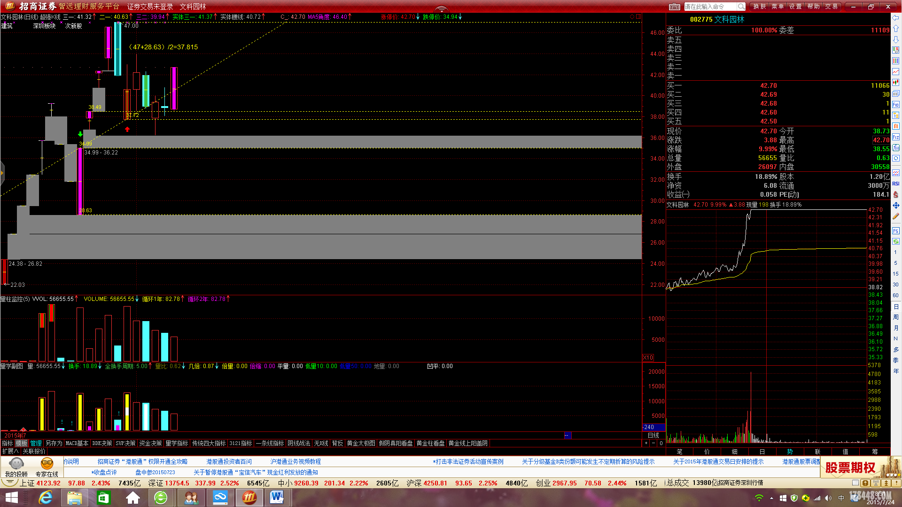Open Internet Explorer from the taskbar

46,498
